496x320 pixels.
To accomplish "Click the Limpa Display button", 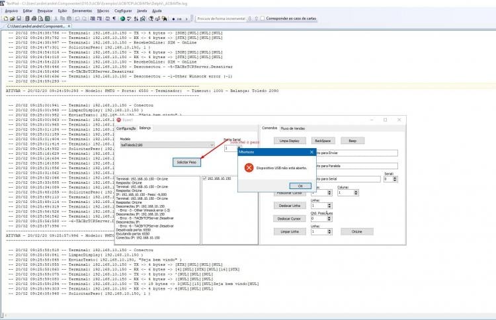I will 290,141.
